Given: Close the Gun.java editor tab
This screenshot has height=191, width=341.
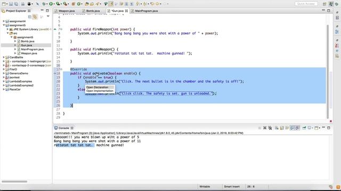Looking at the screenshot, I should pyautogui.click(x=126, y=11).
